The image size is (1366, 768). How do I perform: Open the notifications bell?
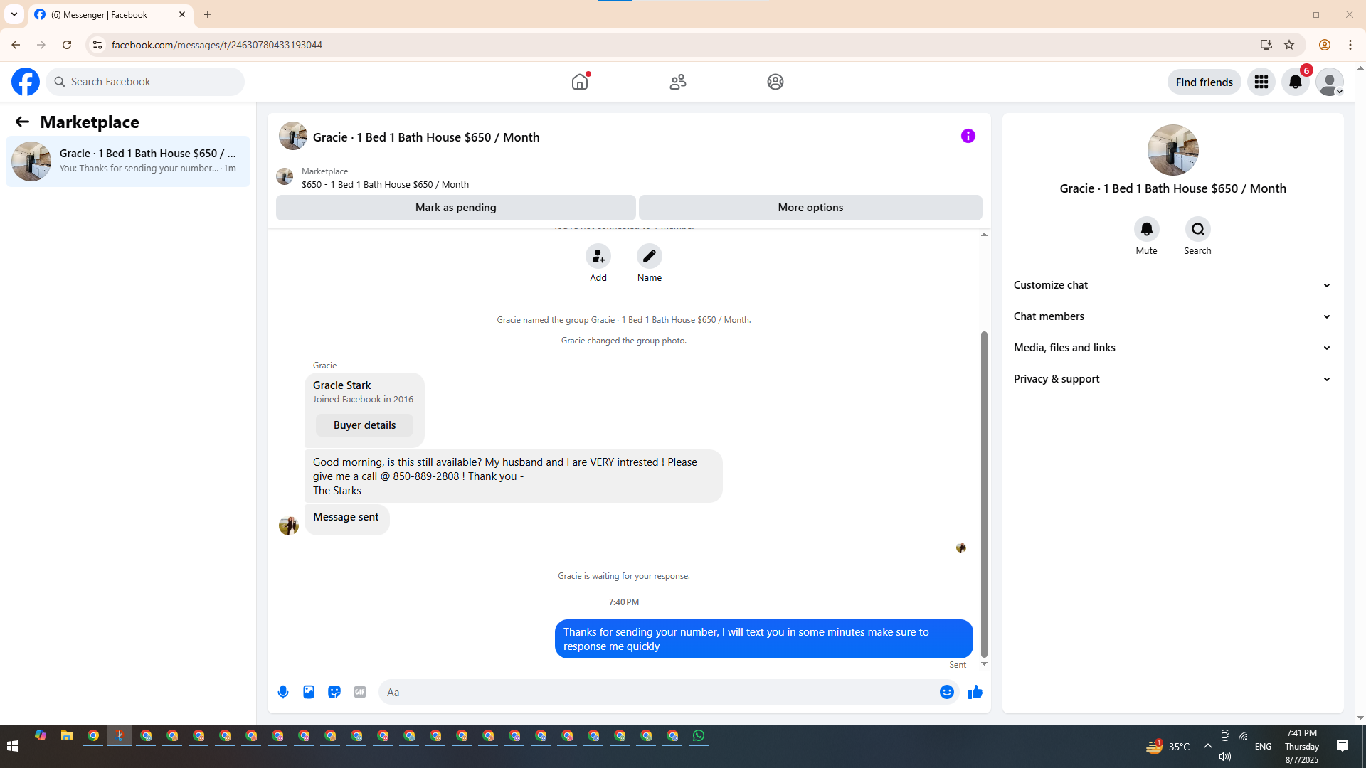[x=1296, y=82]
